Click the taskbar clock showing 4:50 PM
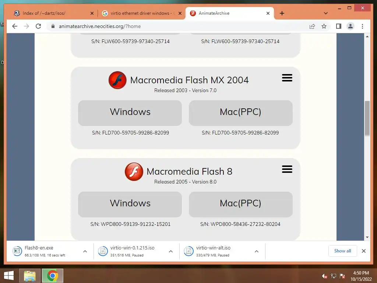This screenshot has height=283, width=377. (361, 276)
